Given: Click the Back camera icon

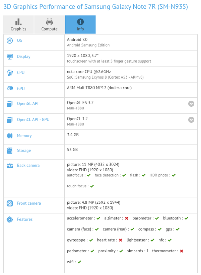Looking at the screenshot, I should [x=10, y=165].
